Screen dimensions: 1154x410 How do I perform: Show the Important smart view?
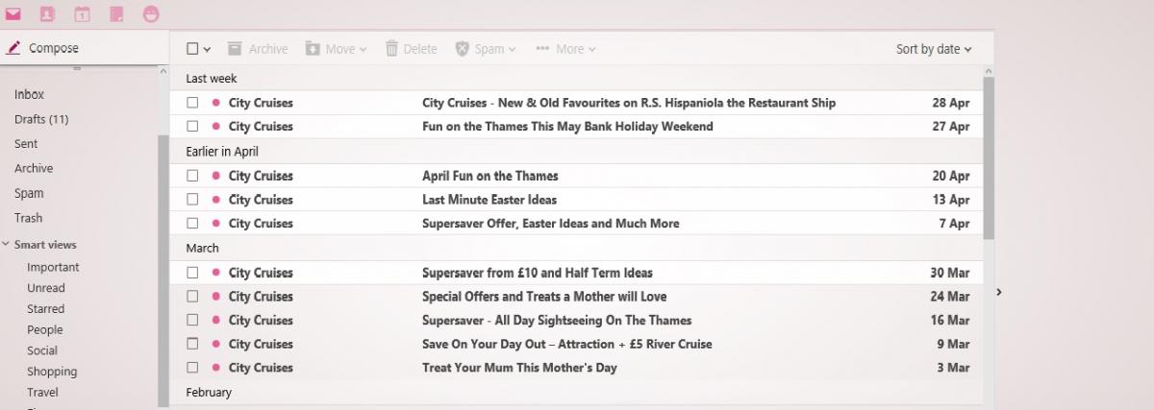click(x=53, y=267)
